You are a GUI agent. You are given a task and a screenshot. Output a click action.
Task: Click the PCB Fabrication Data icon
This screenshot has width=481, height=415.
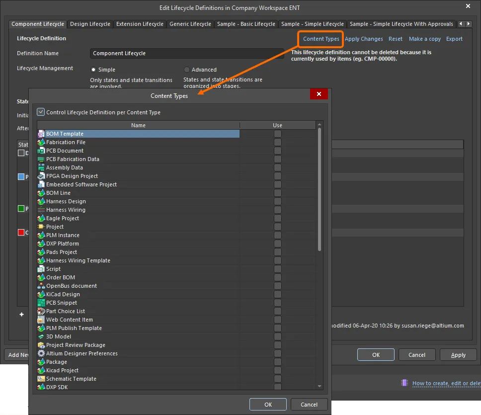coord(41,159)
